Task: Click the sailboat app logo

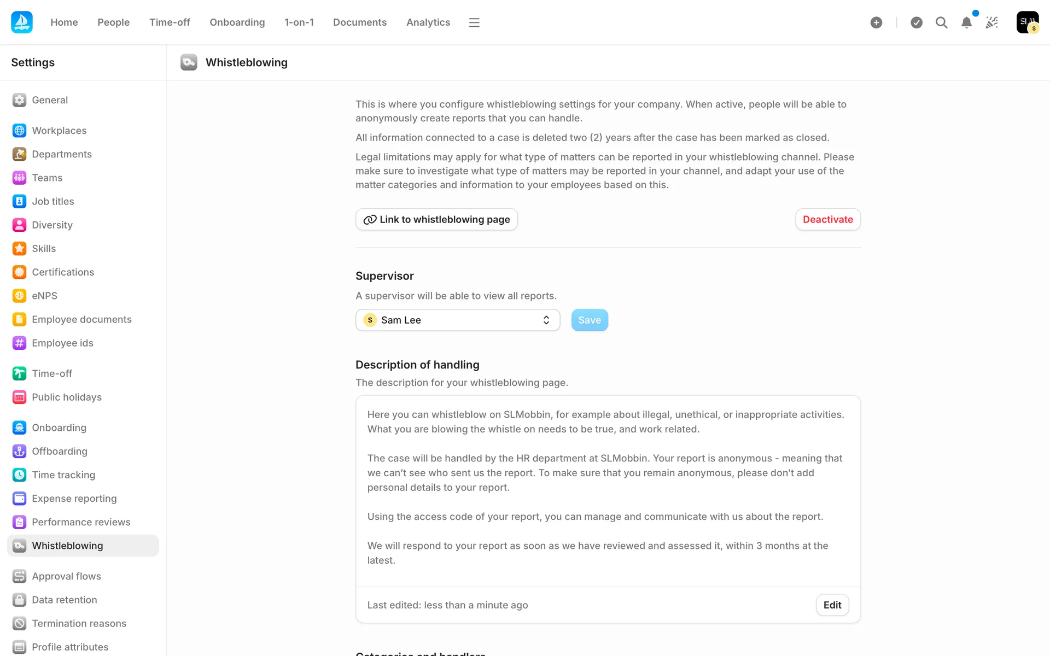Action: coord(22,22)
